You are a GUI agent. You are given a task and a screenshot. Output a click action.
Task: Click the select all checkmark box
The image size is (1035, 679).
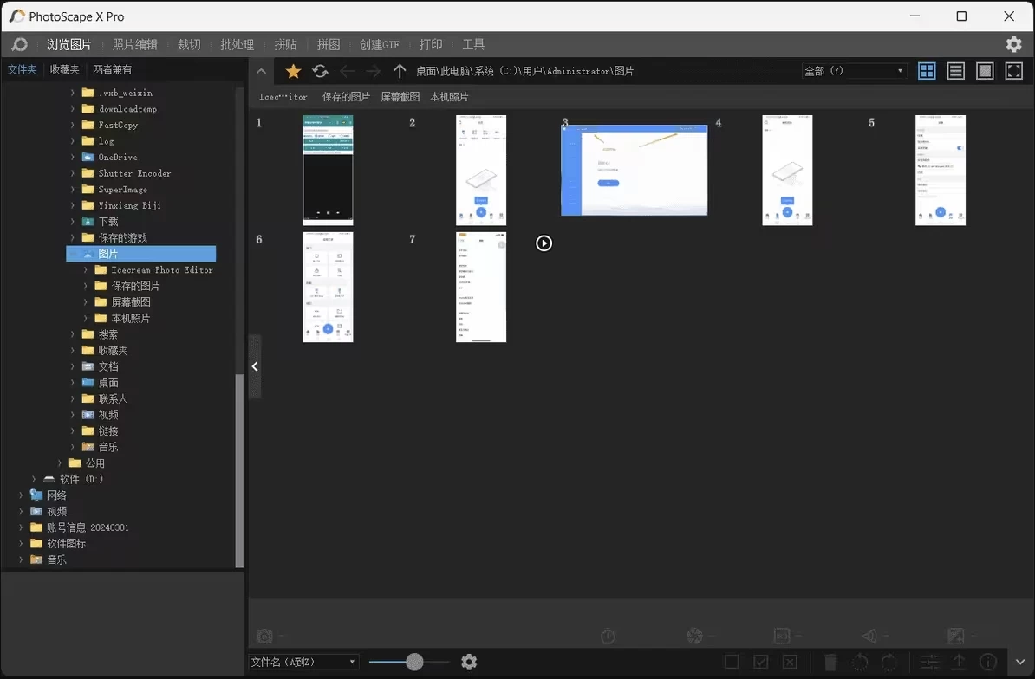tap(761, 662)
